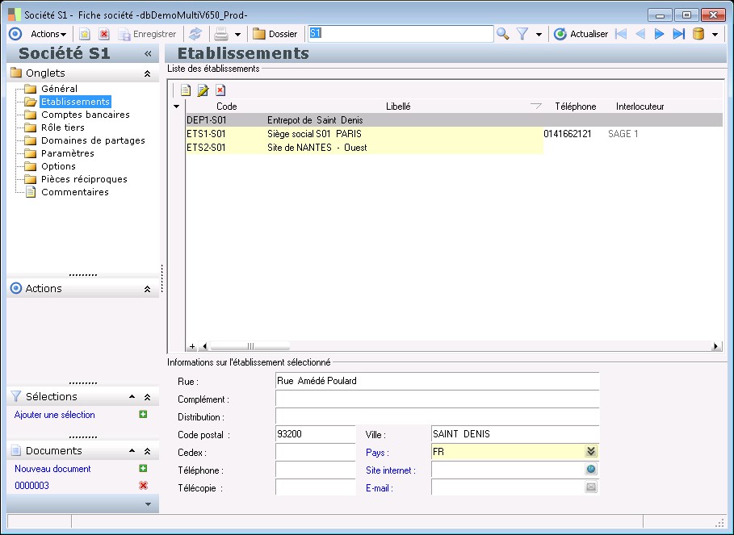Click the new establishment icon above the list

pyautogui.click(x=186, y=90)
